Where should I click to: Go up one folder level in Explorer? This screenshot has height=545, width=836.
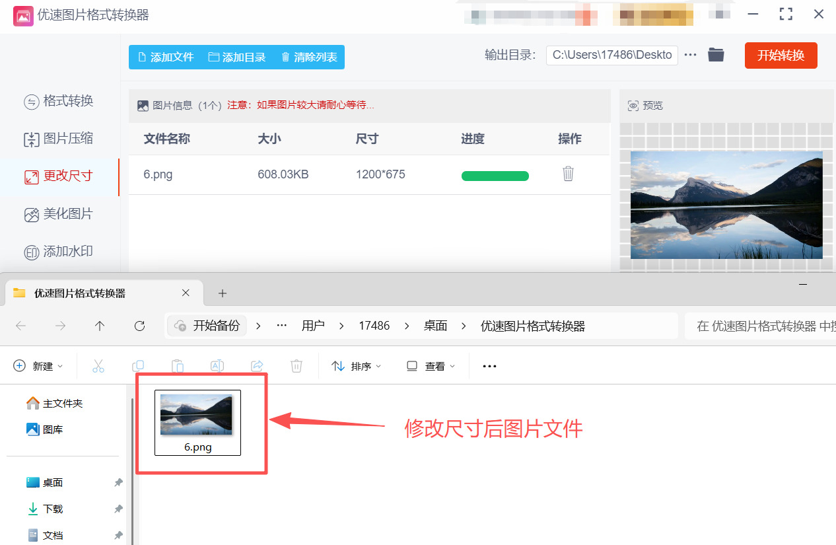[100, 326]
